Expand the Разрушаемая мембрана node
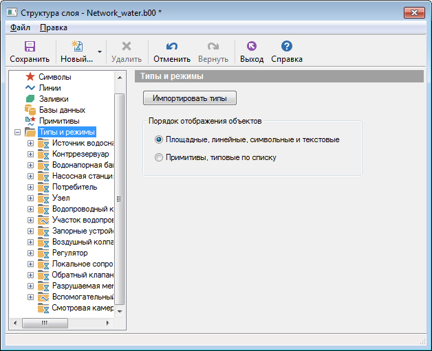Image resolution: width=432 pixels, height=351 pixels. click(x=30, y=286)
